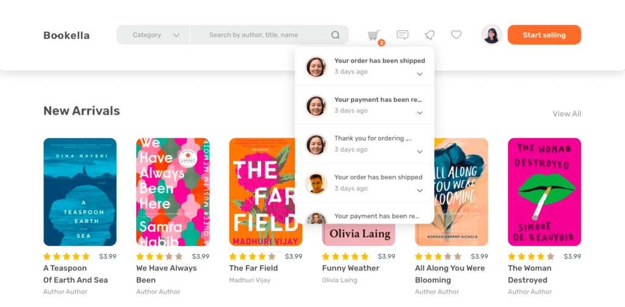The width and height of the screenshot is (625, 307).
Task: Click avatar on 'Thank you for ordering' notification
Action: pyautogui.click(x=316, y=144)
